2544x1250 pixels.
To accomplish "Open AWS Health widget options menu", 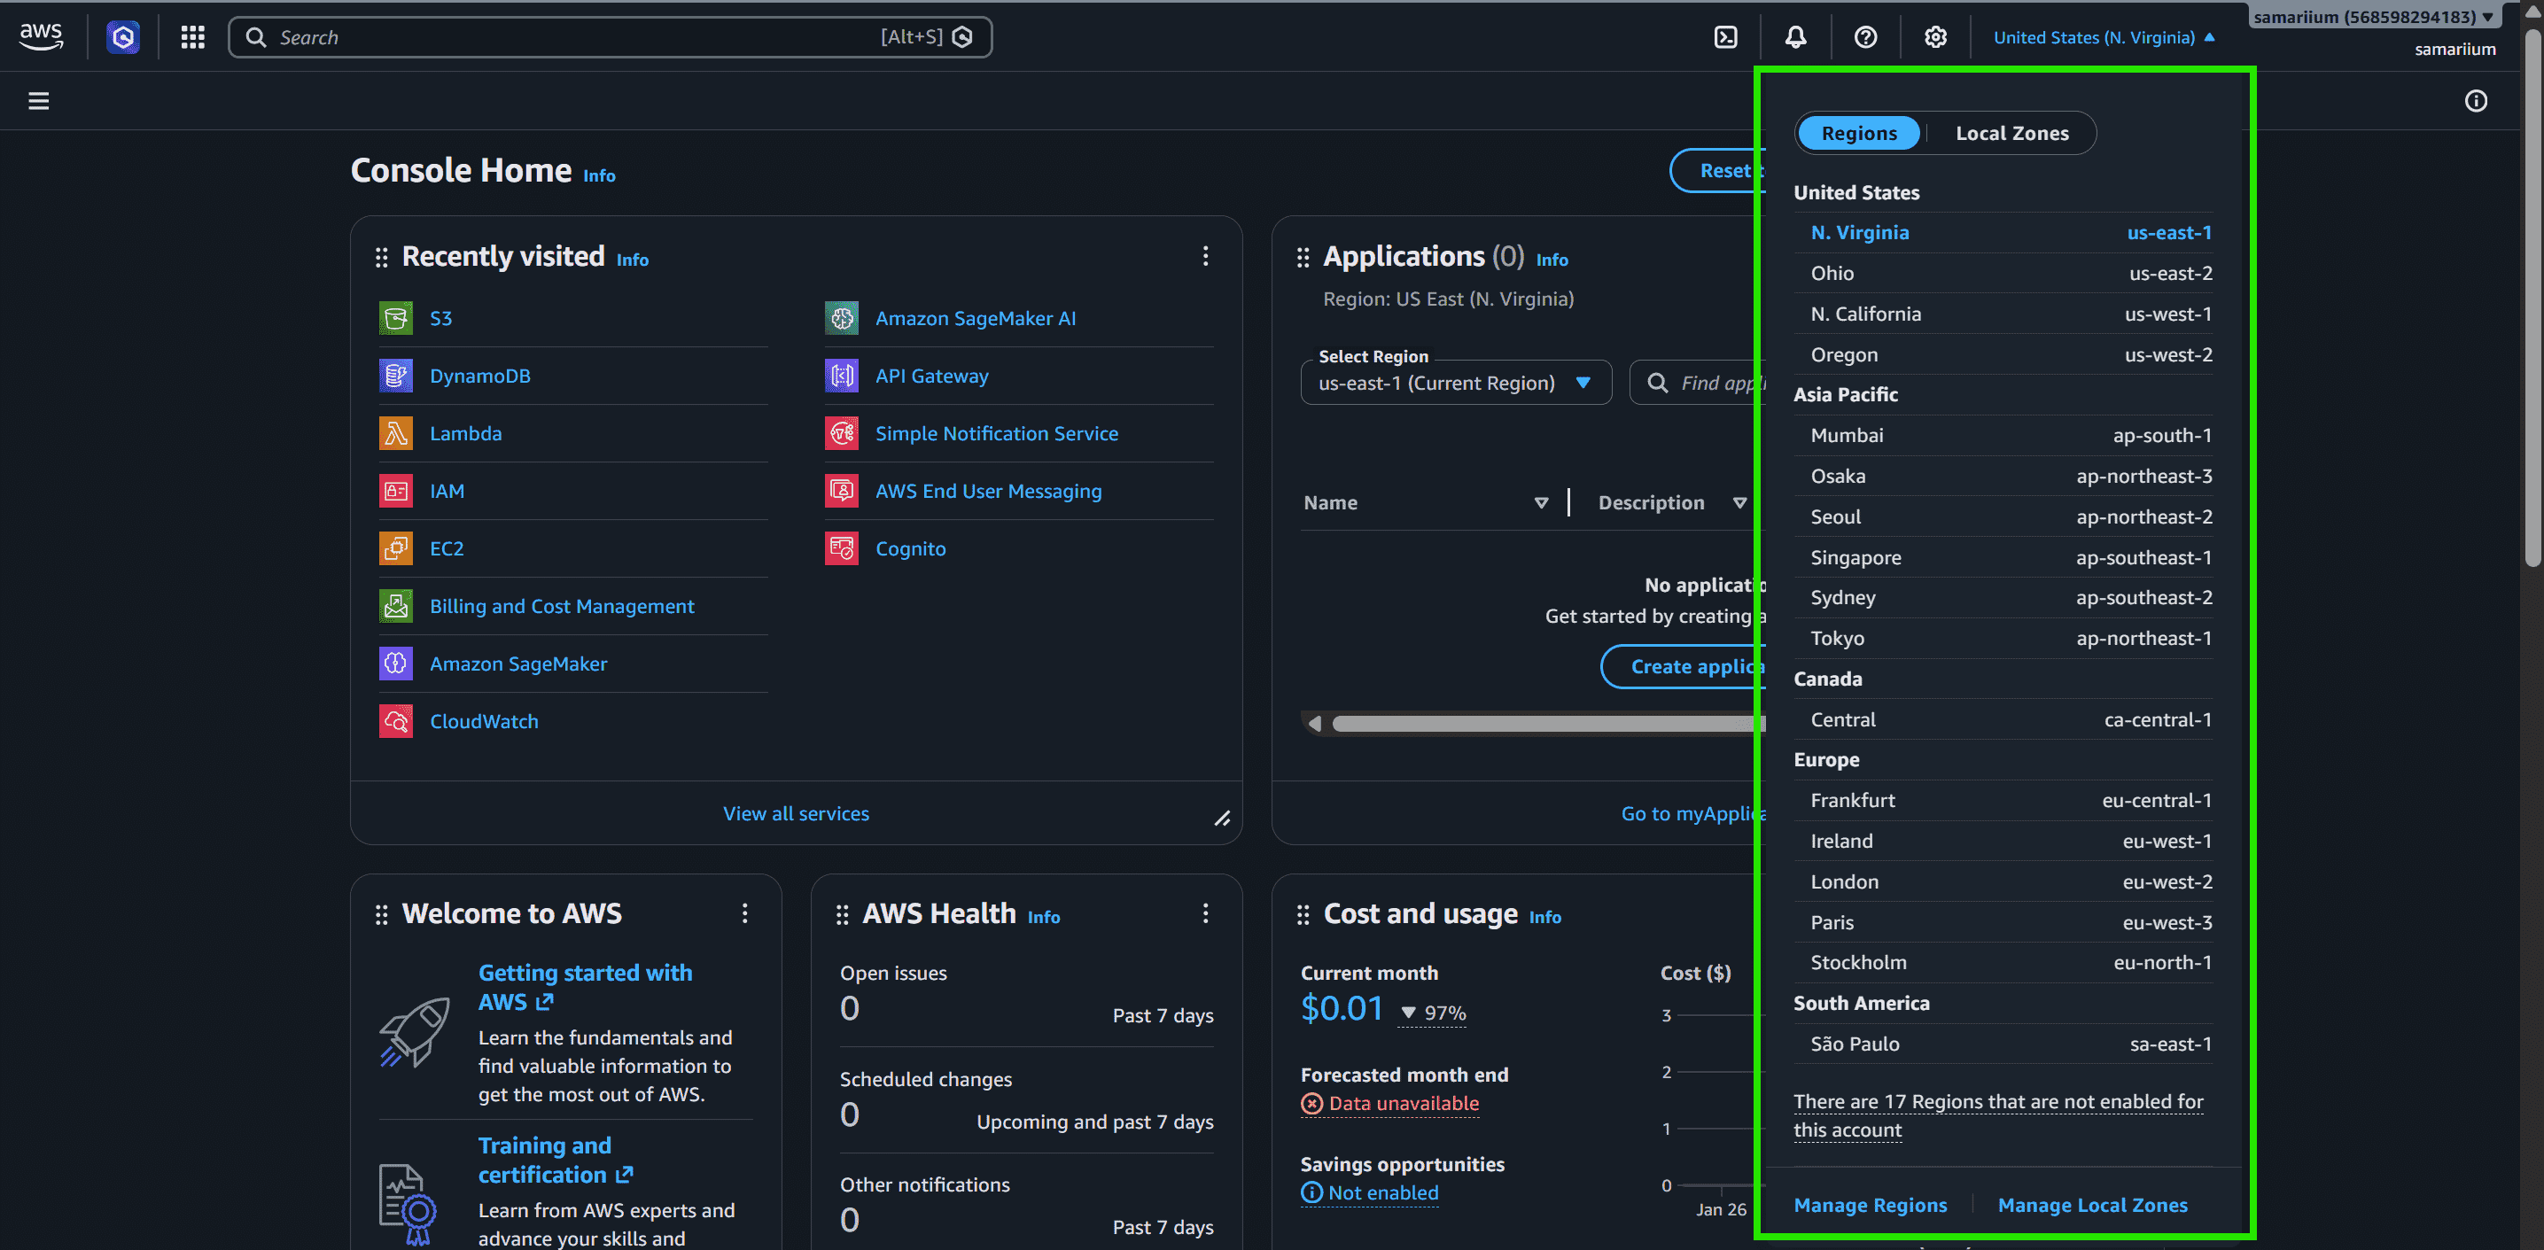I will 1205,913.
